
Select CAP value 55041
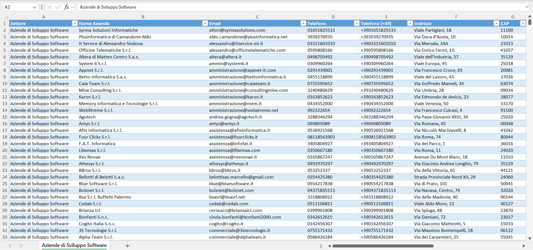click(x=513, y=237)
